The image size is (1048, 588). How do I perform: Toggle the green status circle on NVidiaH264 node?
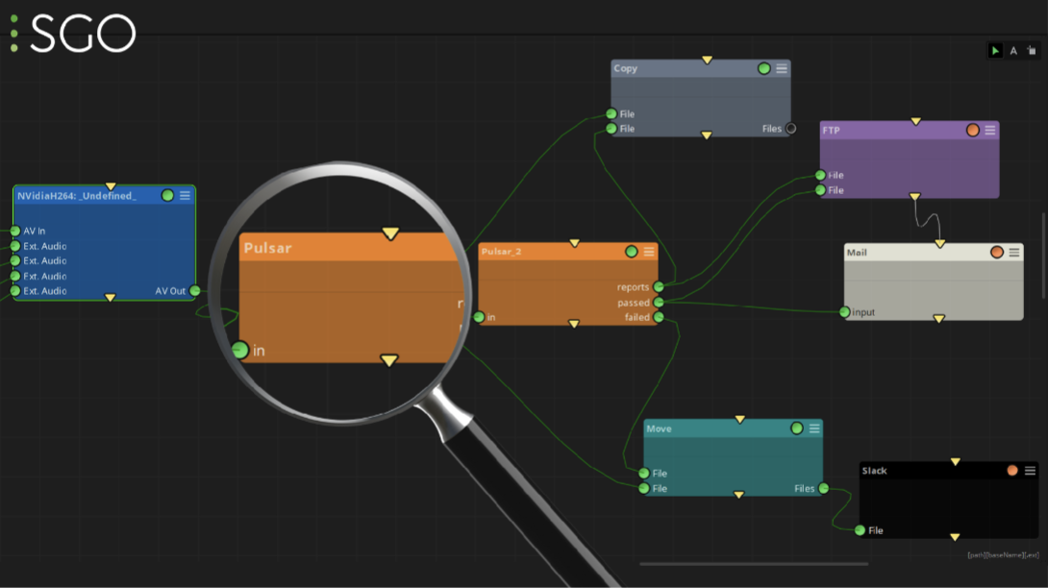[167, 195]
